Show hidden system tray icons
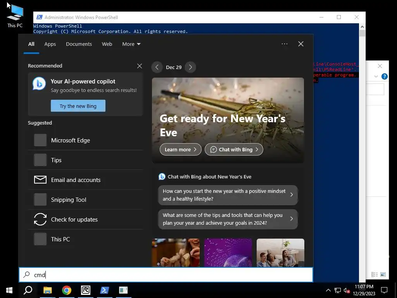The image size is (397, 298). pyautogui.click(x=328, y=290)
